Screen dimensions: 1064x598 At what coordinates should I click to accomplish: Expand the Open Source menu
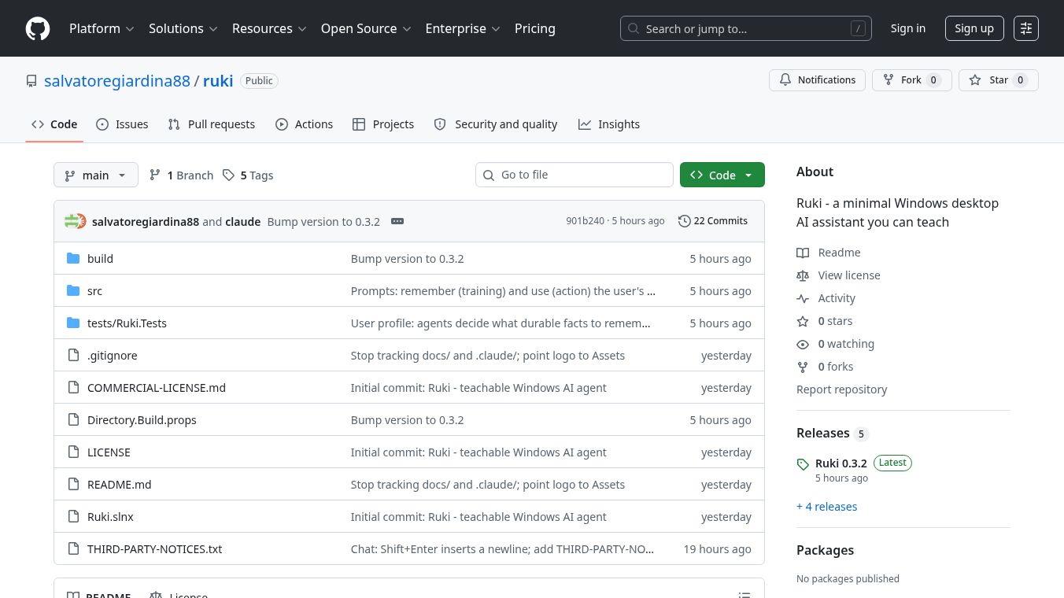click(x=366, y=28)
